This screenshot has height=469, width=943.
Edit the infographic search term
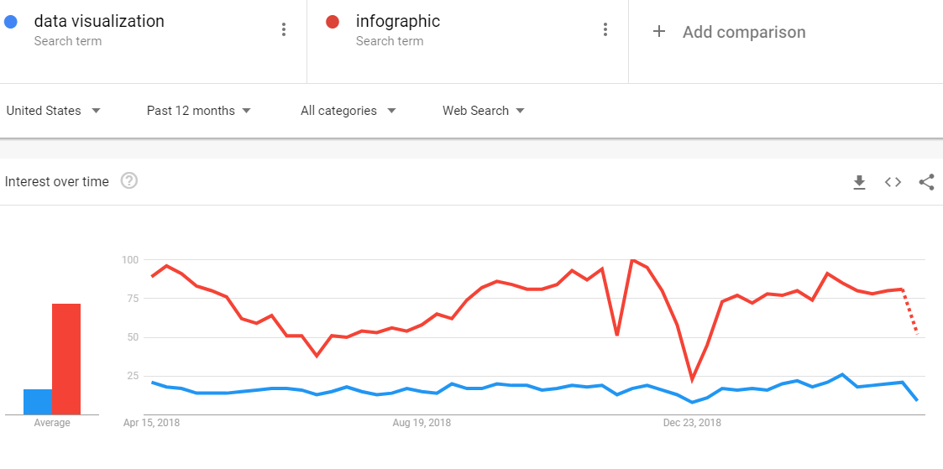(x=398, y=22)
